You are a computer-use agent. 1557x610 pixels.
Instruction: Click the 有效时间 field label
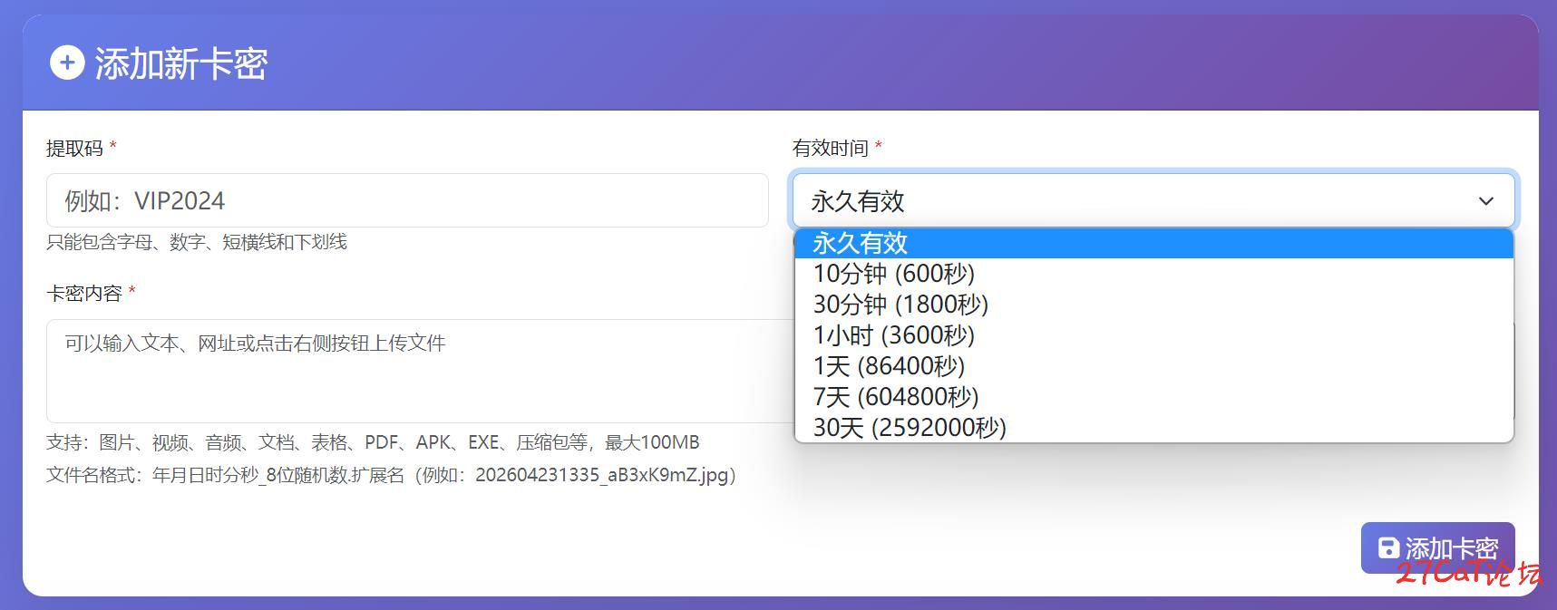click(830, 148)
